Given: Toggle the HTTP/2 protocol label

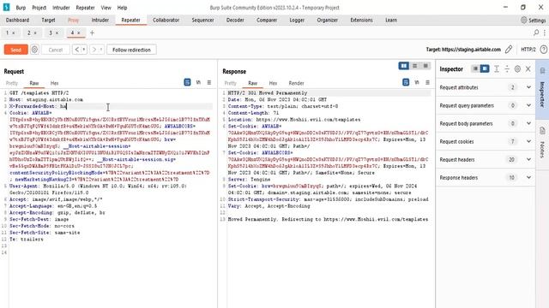Looking at the screenshot, I should (528, 50).
